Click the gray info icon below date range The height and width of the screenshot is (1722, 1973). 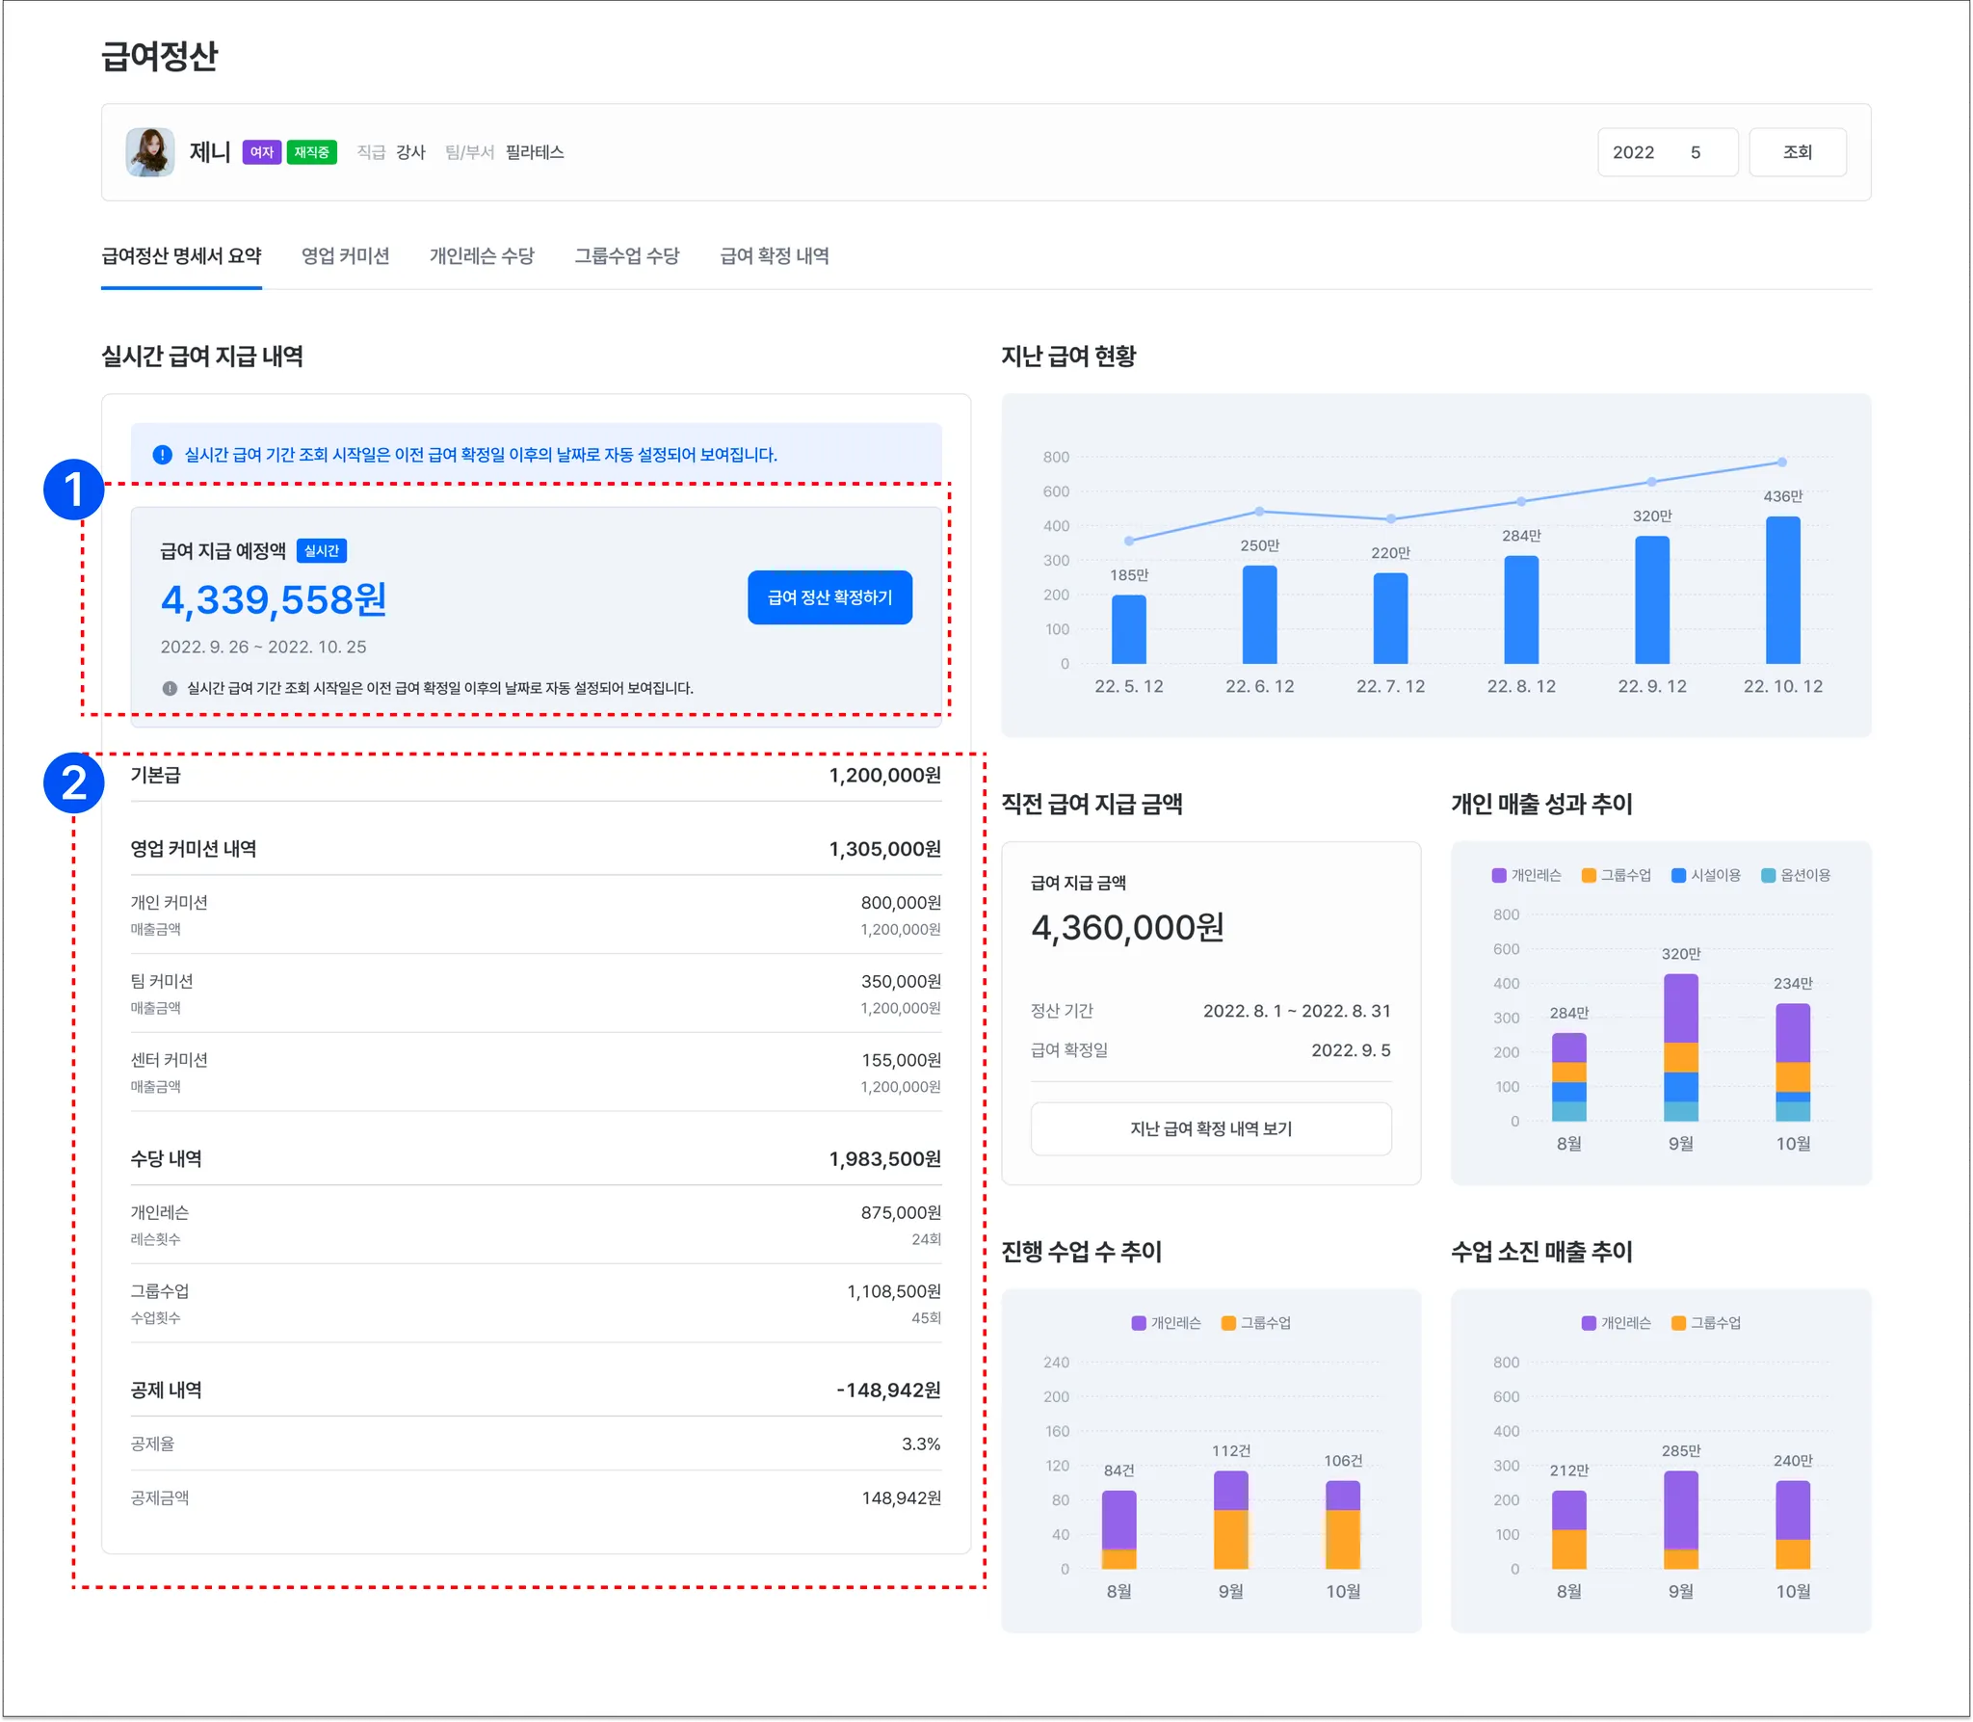[x=170, y=688]
